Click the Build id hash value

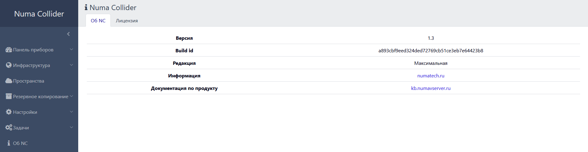[431, 51]
